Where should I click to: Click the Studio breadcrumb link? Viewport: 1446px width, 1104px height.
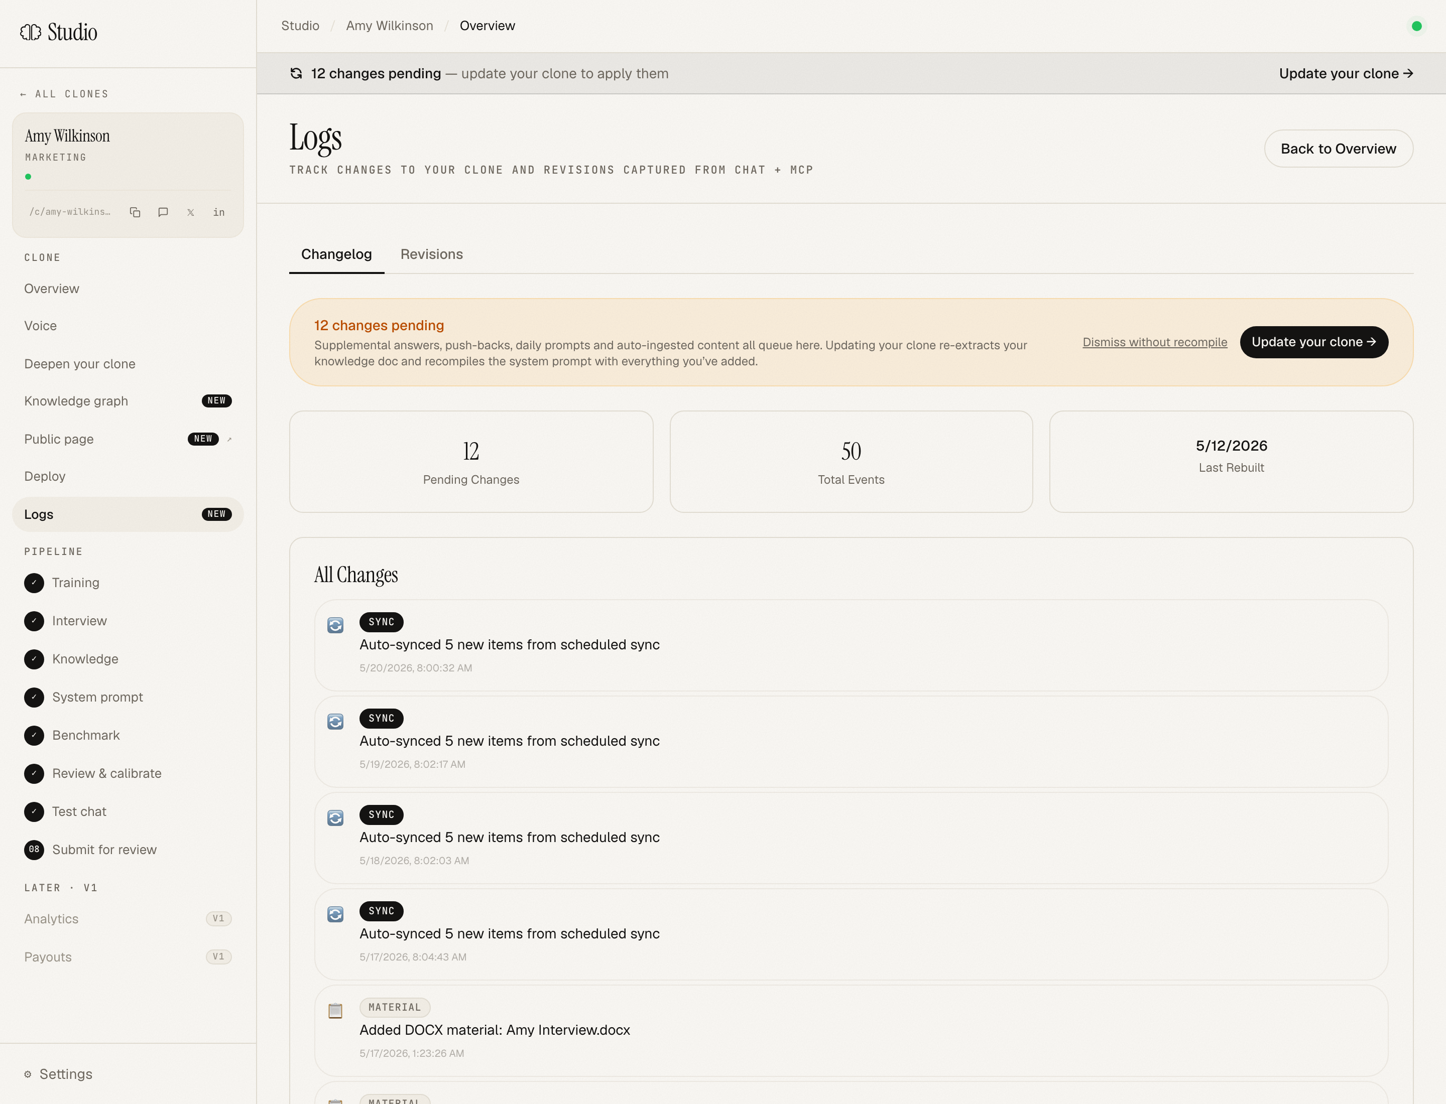pos(301,26)
